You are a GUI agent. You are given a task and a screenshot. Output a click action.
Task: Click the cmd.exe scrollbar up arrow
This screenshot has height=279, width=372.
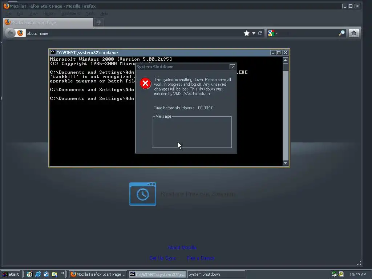point(286,60)
